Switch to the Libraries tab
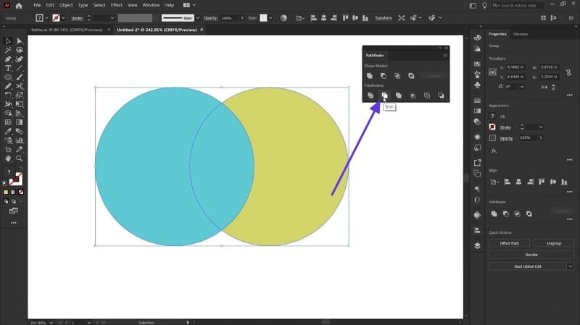The image size is (580, 325). (521, 34)
